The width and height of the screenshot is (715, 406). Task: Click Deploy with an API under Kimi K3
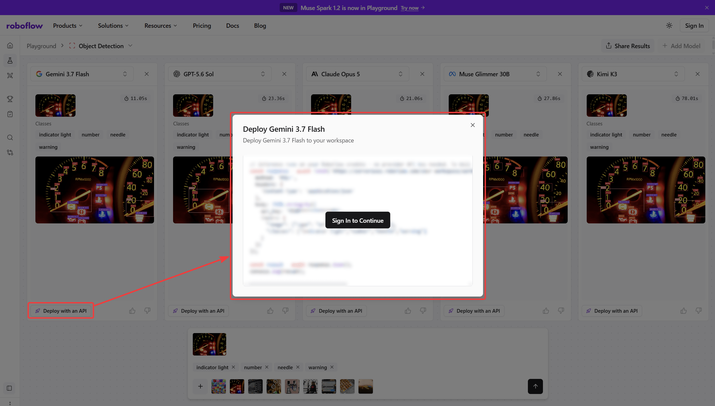[612, 311]
